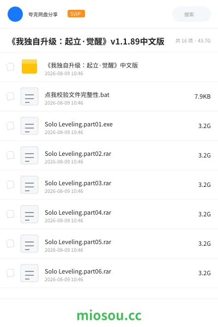Click file icon of Solo Leveling.part04.rar
The width and height of the screenshot is (218, 327).
click(29, 214)
